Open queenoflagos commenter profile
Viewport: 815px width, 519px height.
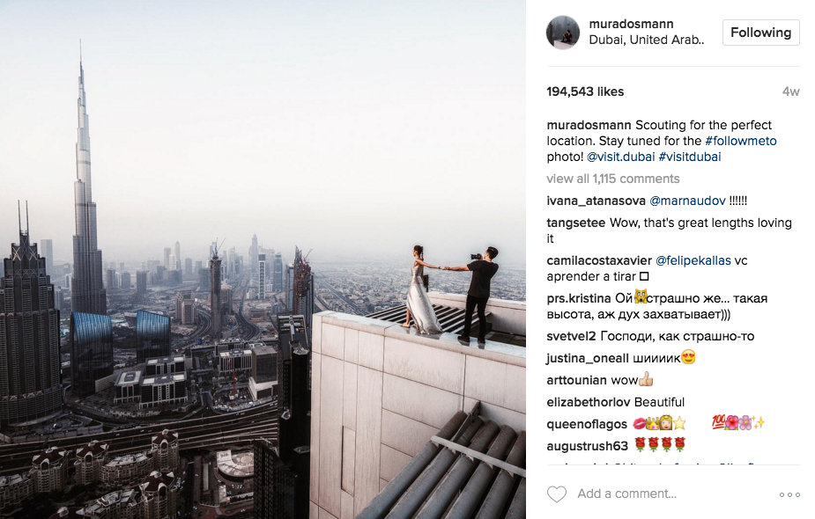[587, 424]
